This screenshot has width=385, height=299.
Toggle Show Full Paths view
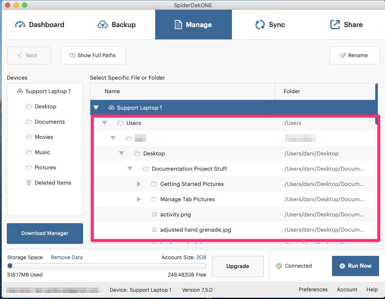tap(93, 55)
